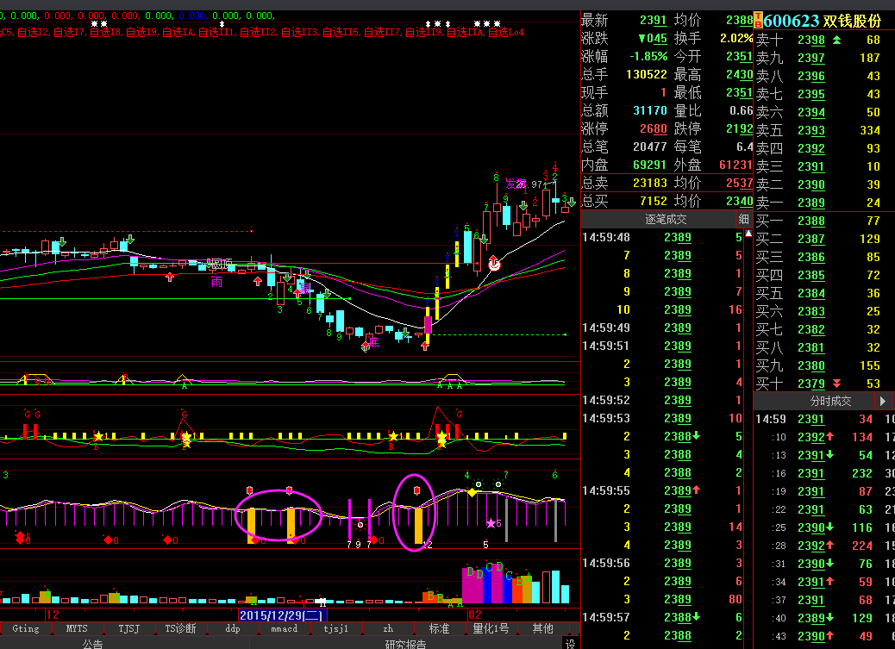
Task: Click the 内盘 value 69291
Action: click(650, 165)
